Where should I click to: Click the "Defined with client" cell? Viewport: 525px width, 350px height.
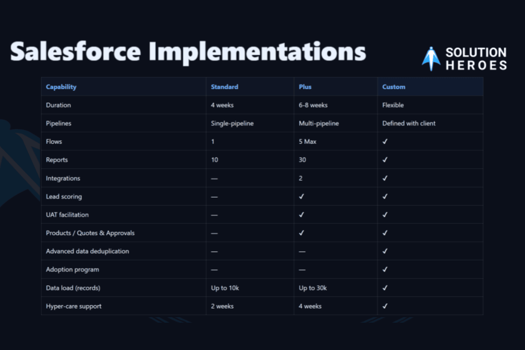(x=408, y=123)
